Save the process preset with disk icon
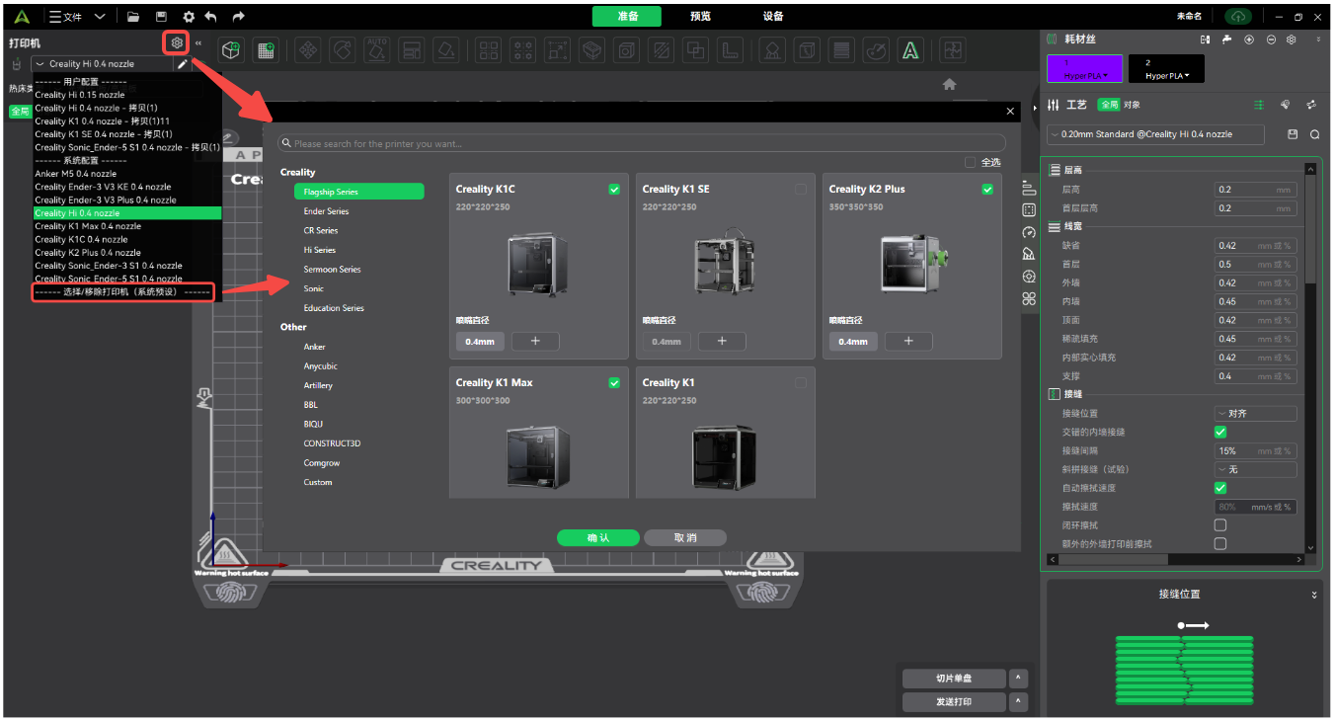The height and width of the screenshot is (722, 1335). pos(1294,134)
